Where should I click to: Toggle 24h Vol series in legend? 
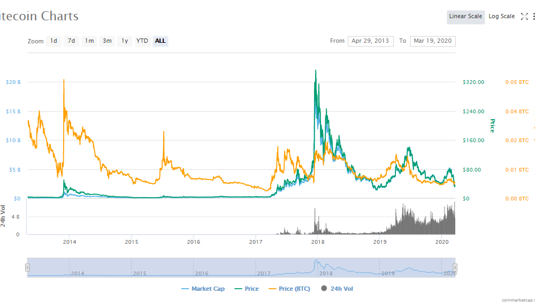pos(337,289)
